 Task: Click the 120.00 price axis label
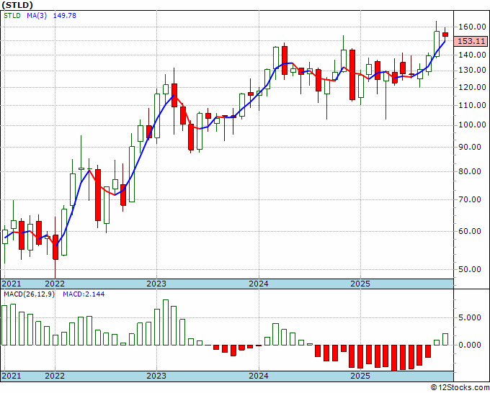pyautogui.click(x=472, y=87)
